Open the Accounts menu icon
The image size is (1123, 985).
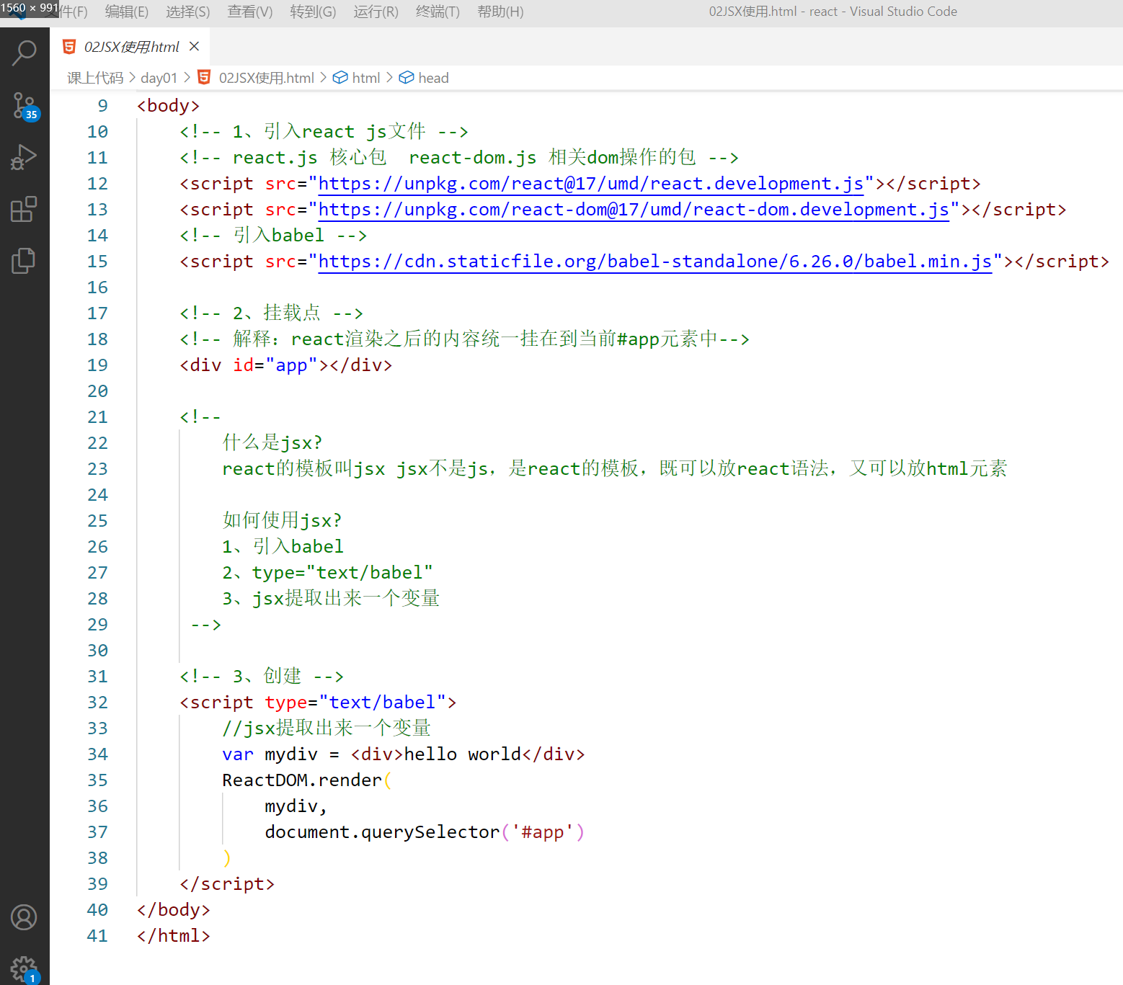(25, 917)
